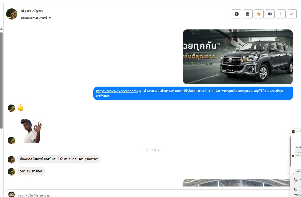This screenshot has height=197, width=301.
Task: Select the thumbs-up emoji message
Action: click(20, 107)
